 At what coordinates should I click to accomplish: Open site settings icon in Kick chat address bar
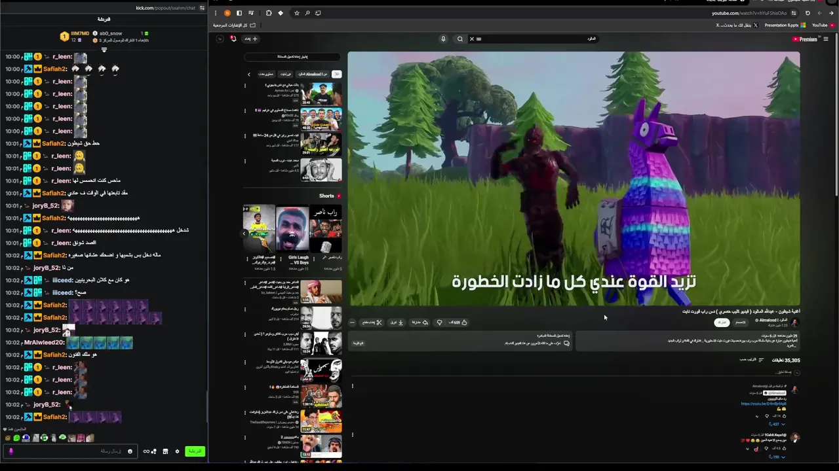[x=203, y=8]
